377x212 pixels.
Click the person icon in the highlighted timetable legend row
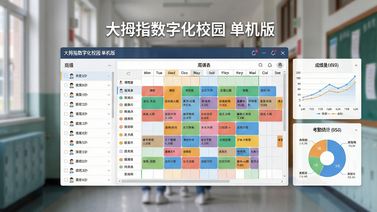point(121,91)
